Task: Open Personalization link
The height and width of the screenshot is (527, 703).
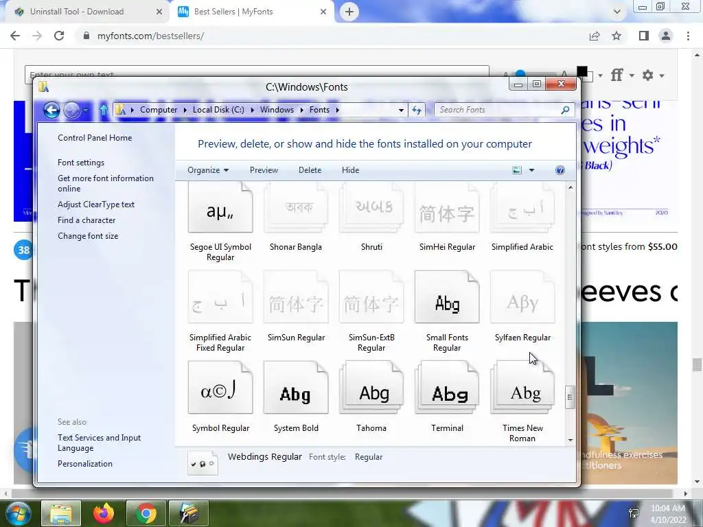Action: pyautogui.click(x=84, y=464)
